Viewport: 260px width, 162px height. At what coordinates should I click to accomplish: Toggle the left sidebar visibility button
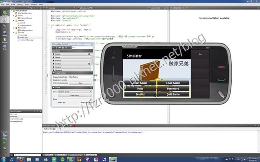point(11,155)
